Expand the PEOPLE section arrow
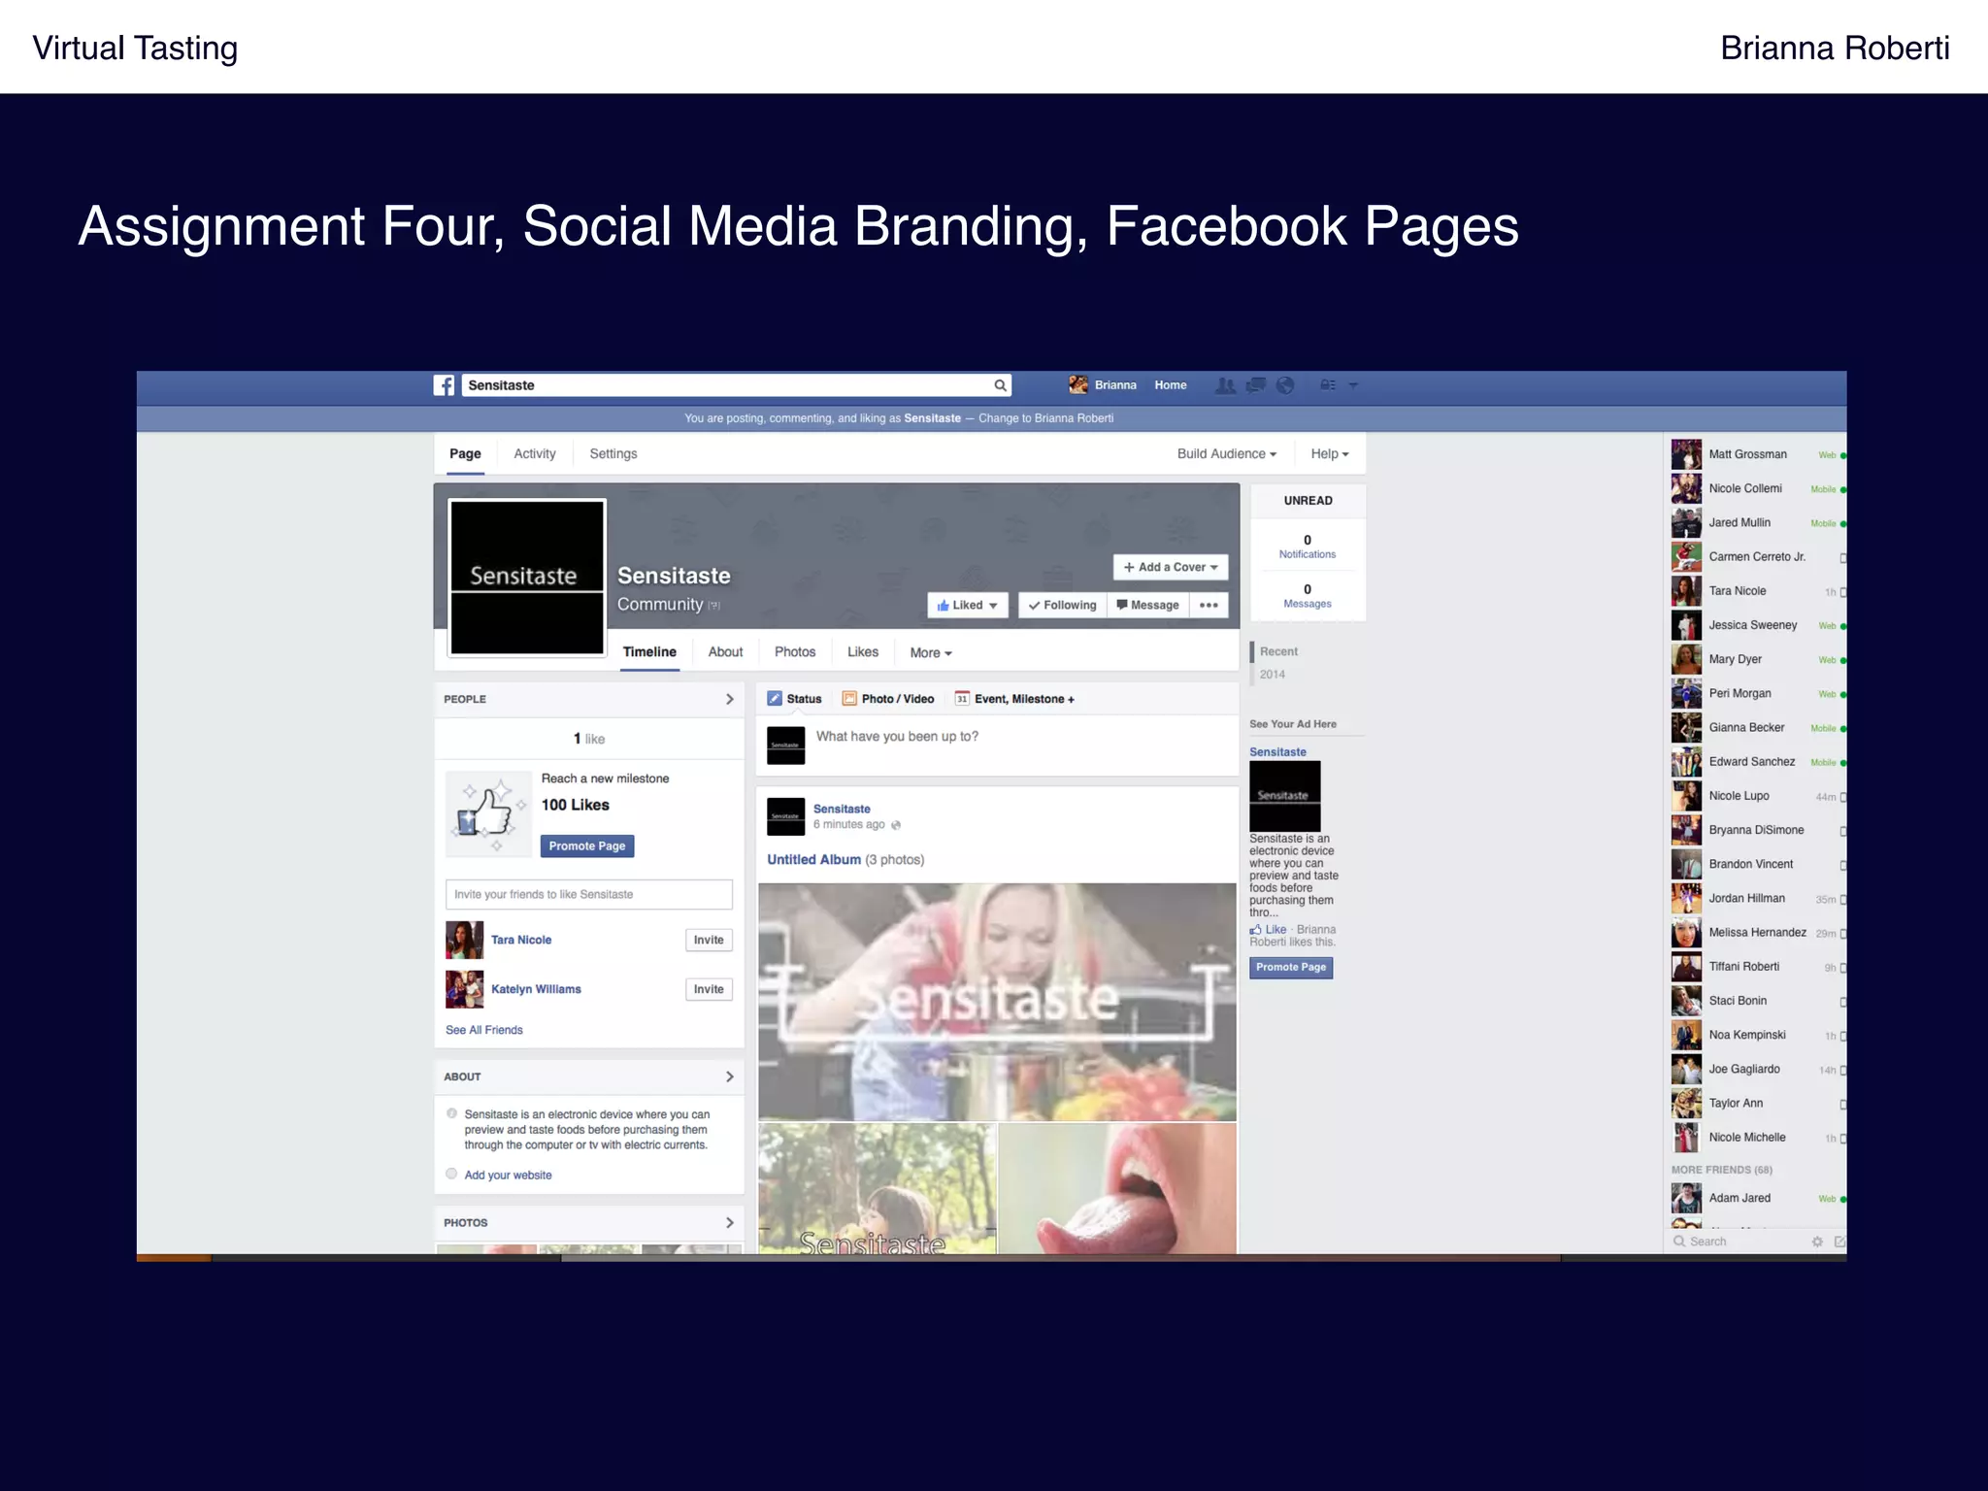Image resolution: width=1988 pixels, height=1491 pixels. point(730,699)
